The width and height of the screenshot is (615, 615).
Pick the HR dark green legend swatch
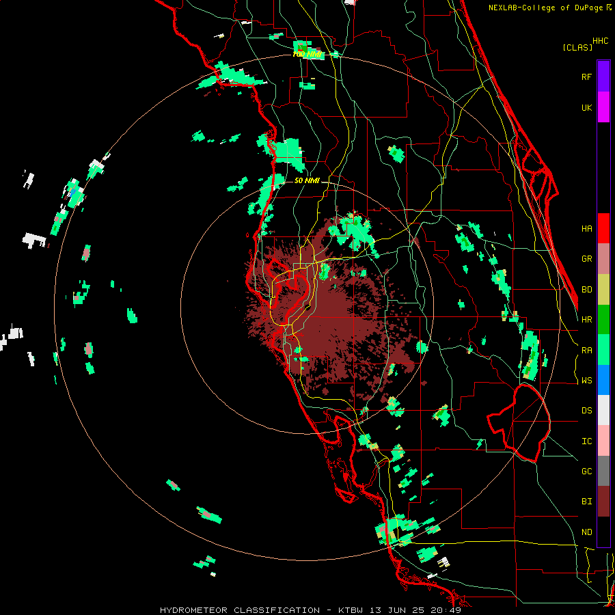(x=603, y=320)
